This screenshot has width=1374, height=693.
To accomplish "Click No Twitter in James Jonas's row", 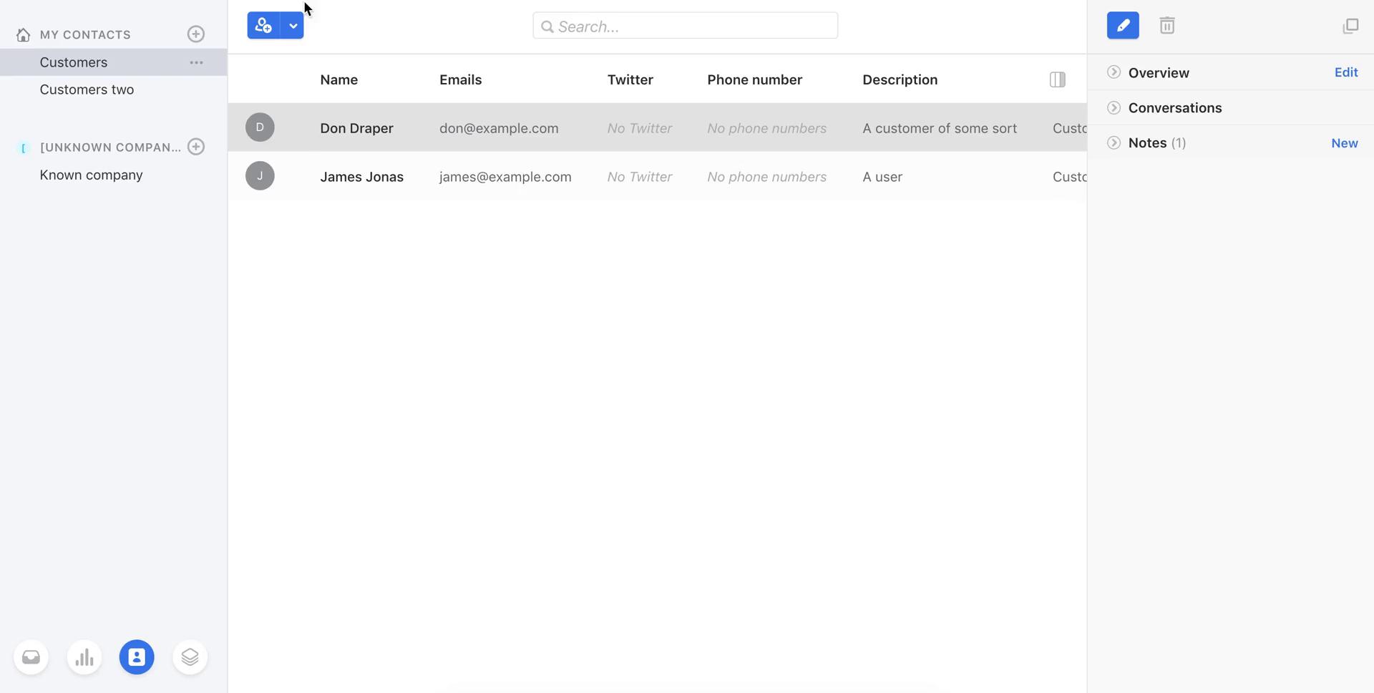I will coord(639,177).
